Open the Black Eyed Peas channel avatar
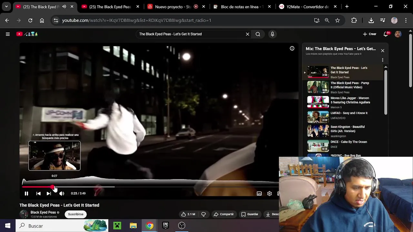Viewport: 413px width, 232px height. (24, 214)
